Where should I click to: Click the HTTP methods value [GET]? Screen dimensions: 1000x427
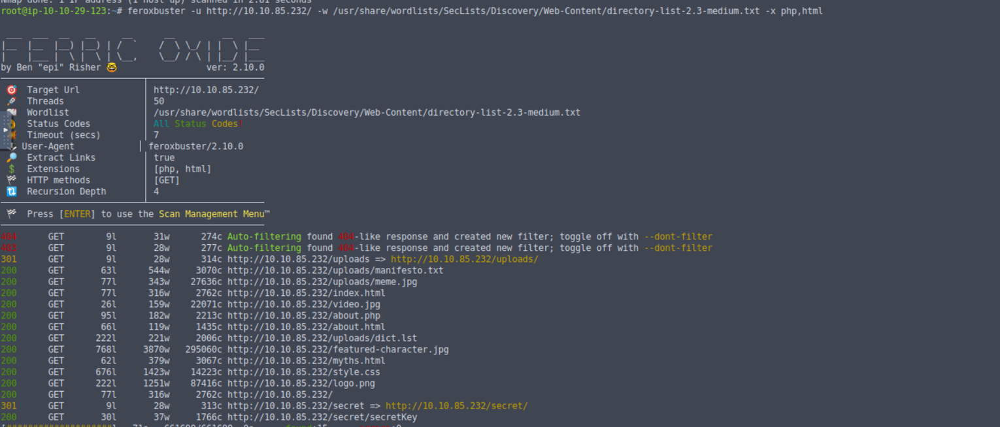point(167,180)
